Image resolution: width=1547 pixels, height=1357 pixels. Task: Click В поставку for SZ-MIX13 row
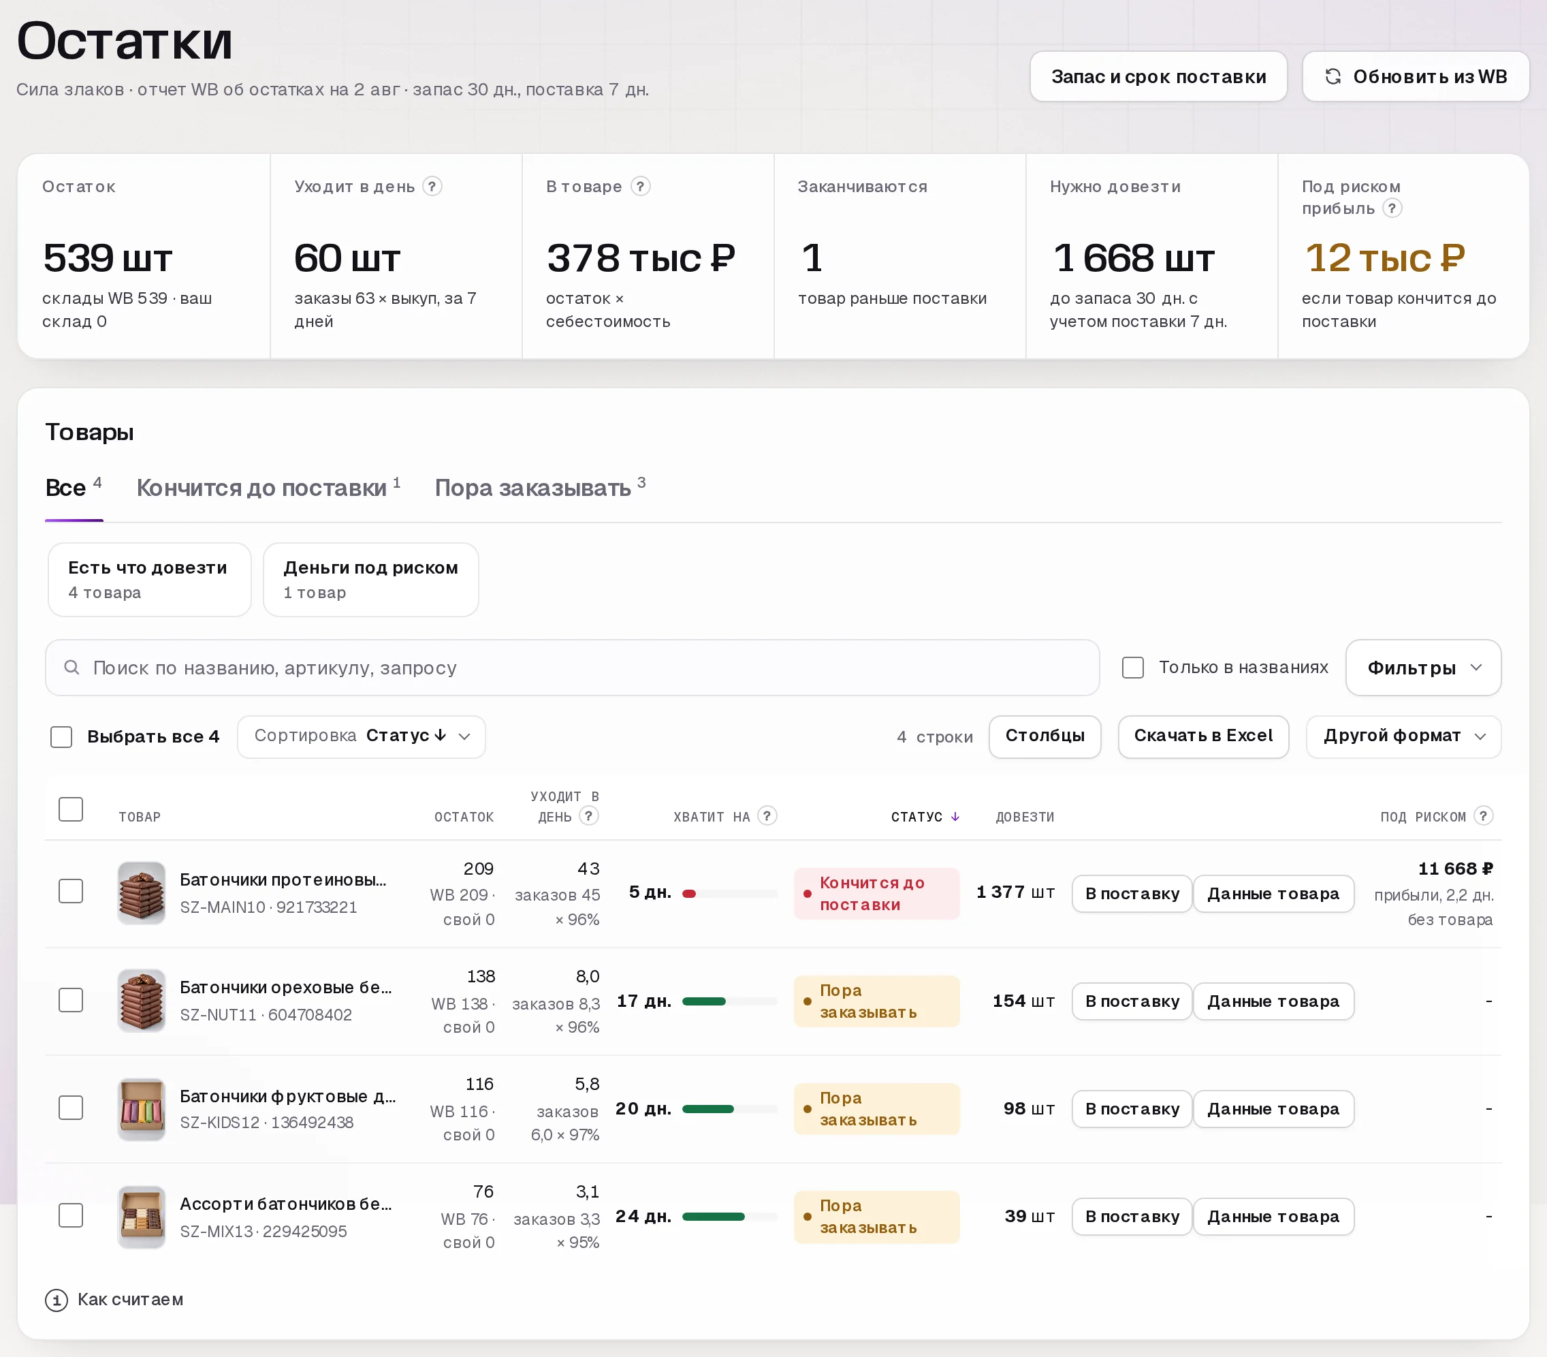1132,1216
